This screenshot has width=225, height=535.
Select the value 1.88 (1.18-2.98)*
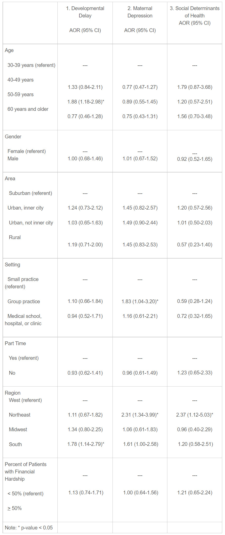point(86,102)
